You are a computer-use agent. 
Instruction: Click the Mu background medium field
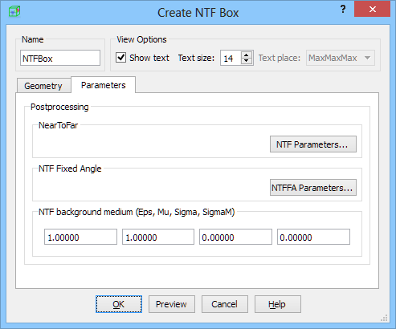pyautogui.click(x=158, y=237)
